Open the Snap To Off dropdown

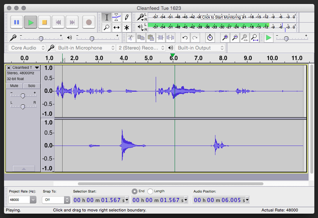tap(56, 200)
